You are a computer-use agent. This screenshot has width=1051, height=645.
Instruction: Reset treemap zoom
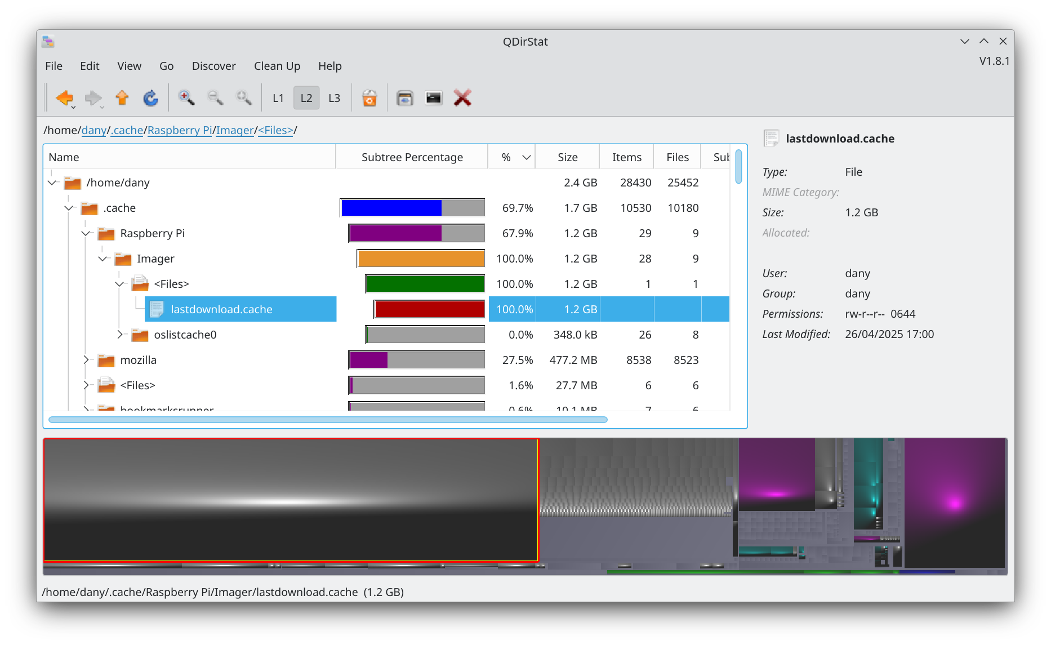point(244,98)
